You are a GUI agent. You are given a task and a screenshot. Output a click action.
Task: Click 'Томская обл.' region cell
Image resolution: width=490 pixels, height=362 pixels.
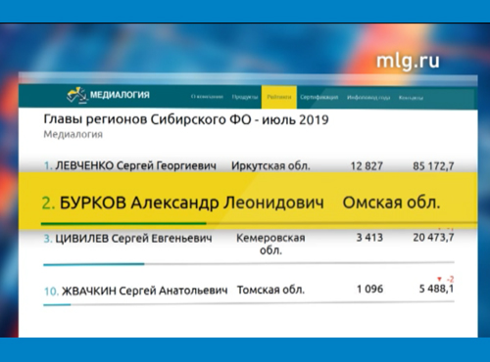point(270,290)
